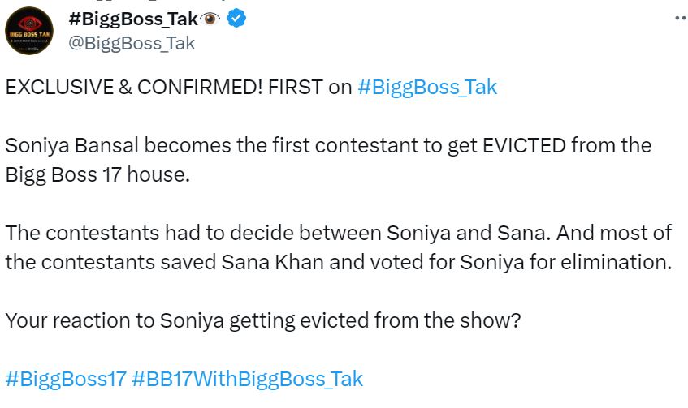Click the #BiggBoss_Tak hashtag in the tweet's first line
This screenshot has height=408, width=688.
click(x=426, y=88)
